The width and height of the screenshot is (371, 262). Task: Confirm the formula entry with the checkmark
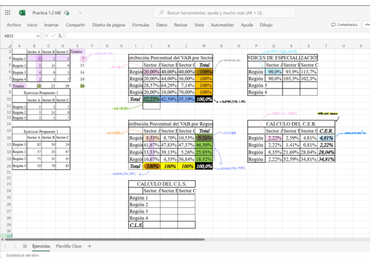point(53,36)
